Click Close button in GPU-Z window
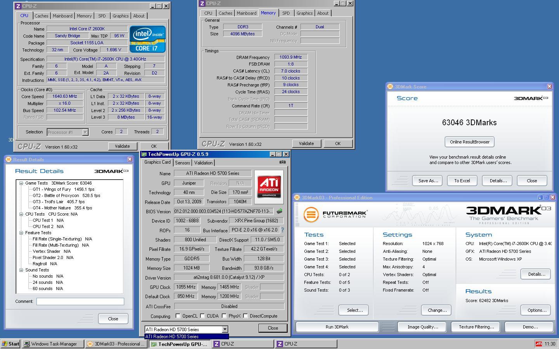Image resolution: width=559 pixels, height=349 pixels. 273,328
